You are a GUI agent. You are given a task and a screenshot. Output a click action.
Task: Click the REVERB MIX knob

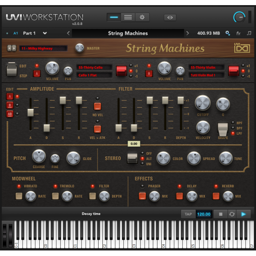coord(228,196)
